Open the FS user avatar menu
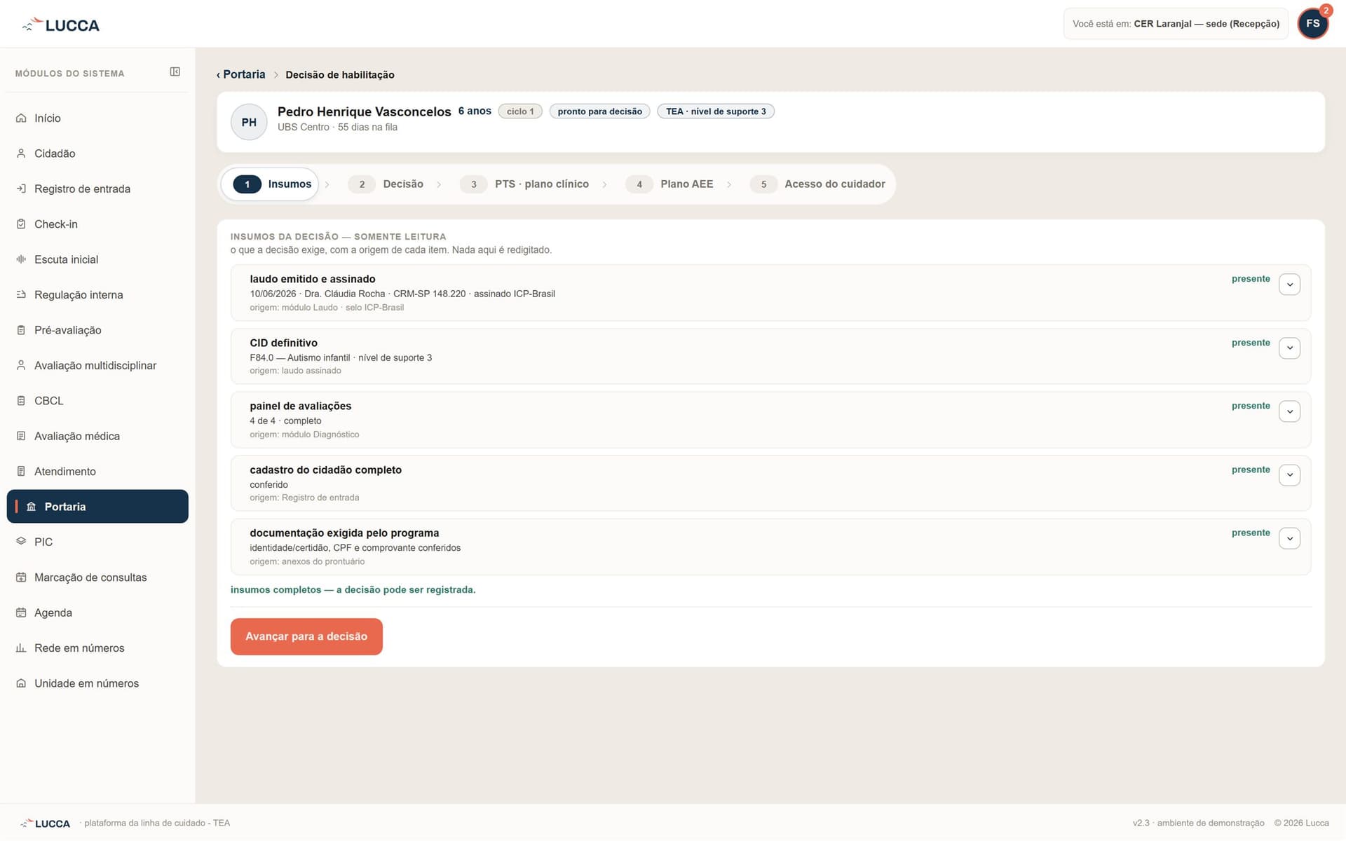The height and width of the screenshot is (841, 1346). (x=1313, y=24)
